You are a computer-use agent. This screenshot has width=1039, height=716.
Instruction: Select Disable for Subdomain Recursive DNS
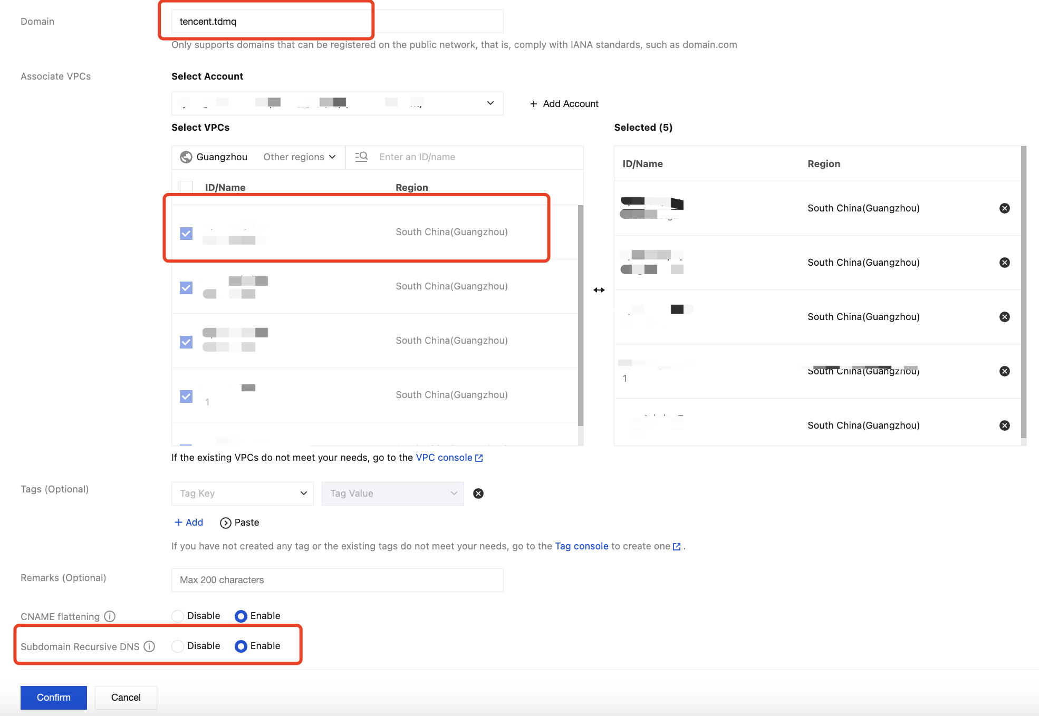click(x=178, y=646)
